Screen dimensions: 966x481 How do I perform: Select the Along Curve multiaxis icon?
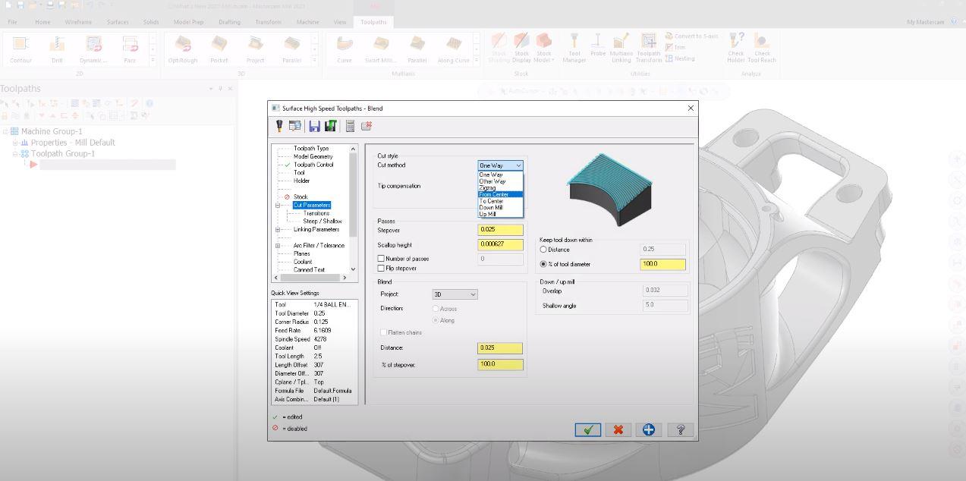[x=454, y=49]
